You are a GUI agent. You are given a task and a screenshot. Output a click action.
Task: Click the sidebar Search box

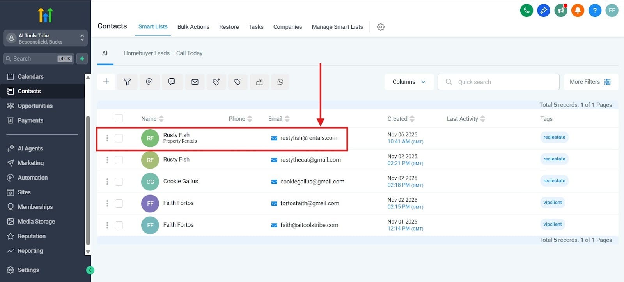click(x=39, y=59)
